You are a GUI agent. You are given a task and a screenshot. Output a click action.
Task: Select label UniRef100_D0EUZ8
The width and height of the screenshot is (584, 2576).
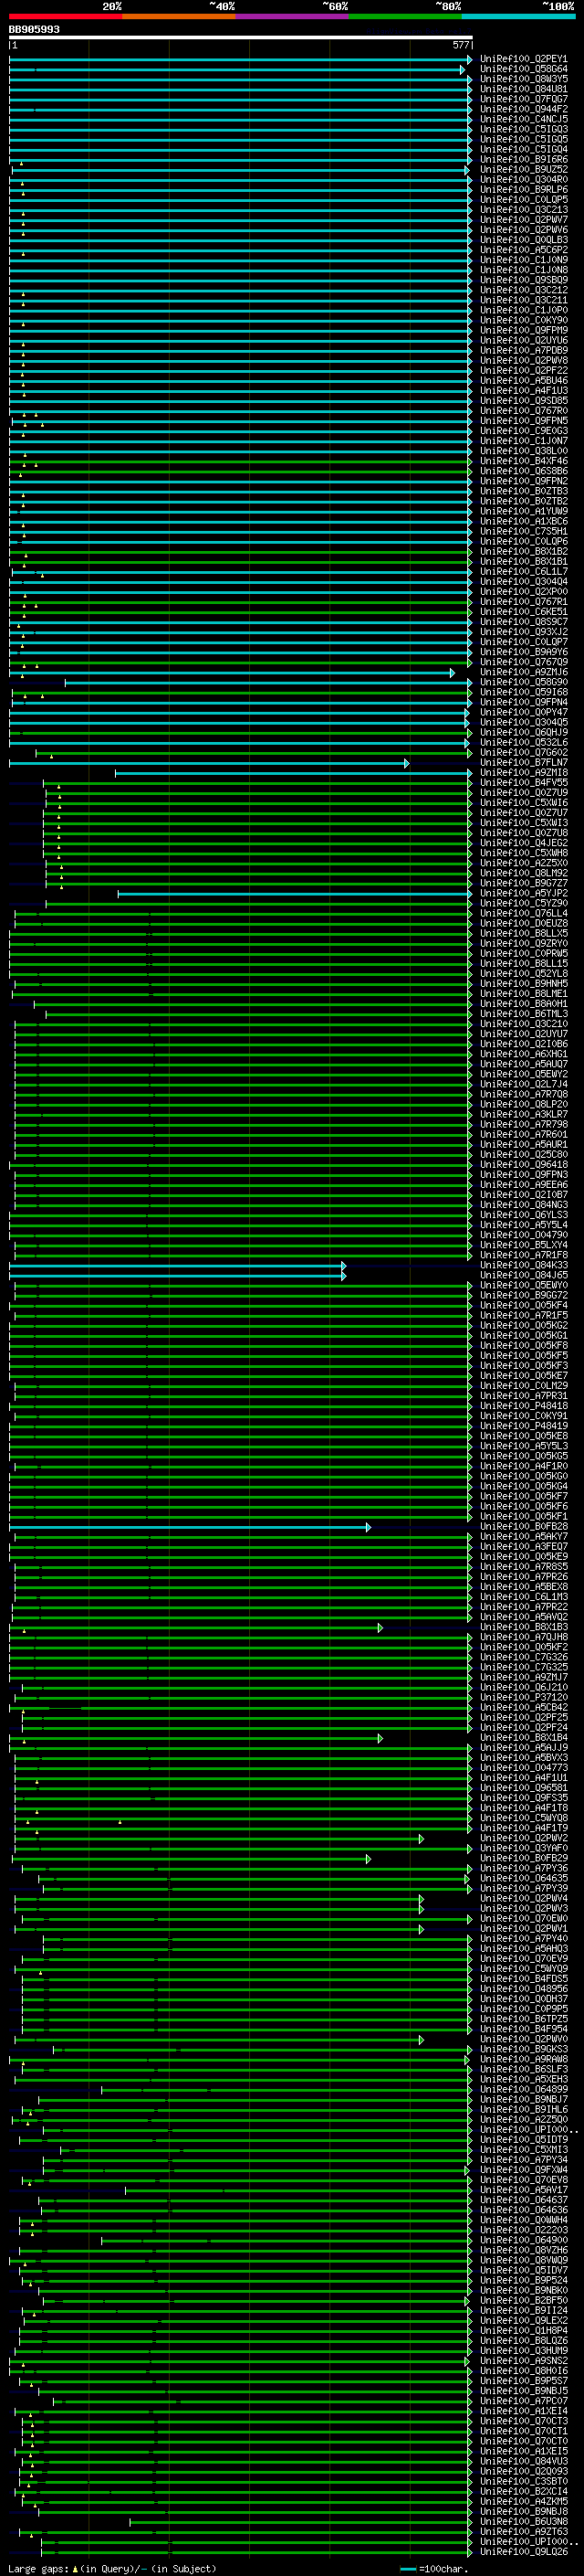tap(524, 923)
